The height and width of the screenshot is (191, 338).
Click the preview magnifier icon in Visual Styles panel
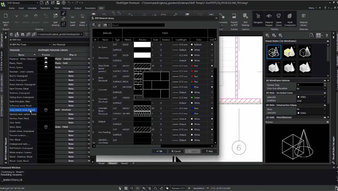[311, 36]
